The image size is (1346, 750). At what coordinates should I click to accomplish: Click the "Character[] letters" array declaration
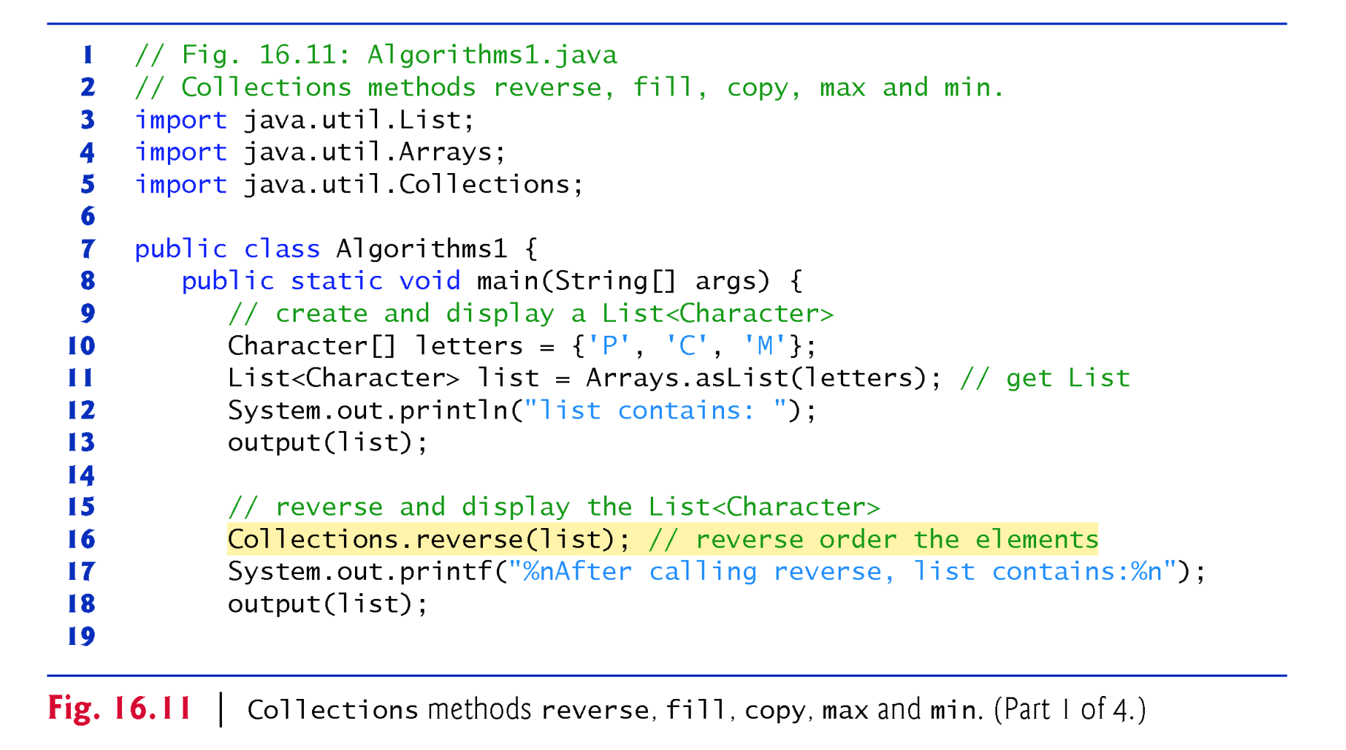click(x=521, y=345)
